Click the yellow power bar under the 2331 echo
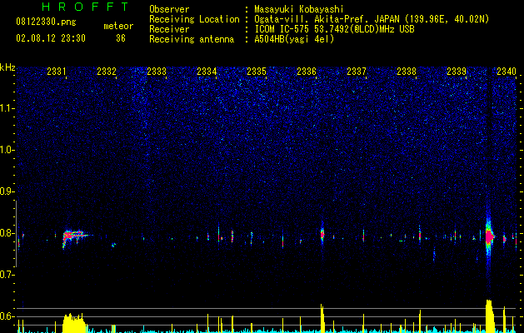This screenshot has height=333, width=524. pyautogui.click(x=74, y=323)
